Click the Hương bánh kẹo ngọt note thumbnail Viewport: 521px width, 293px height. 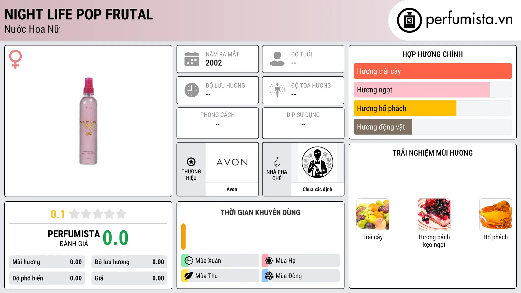(x=434, y=215)
